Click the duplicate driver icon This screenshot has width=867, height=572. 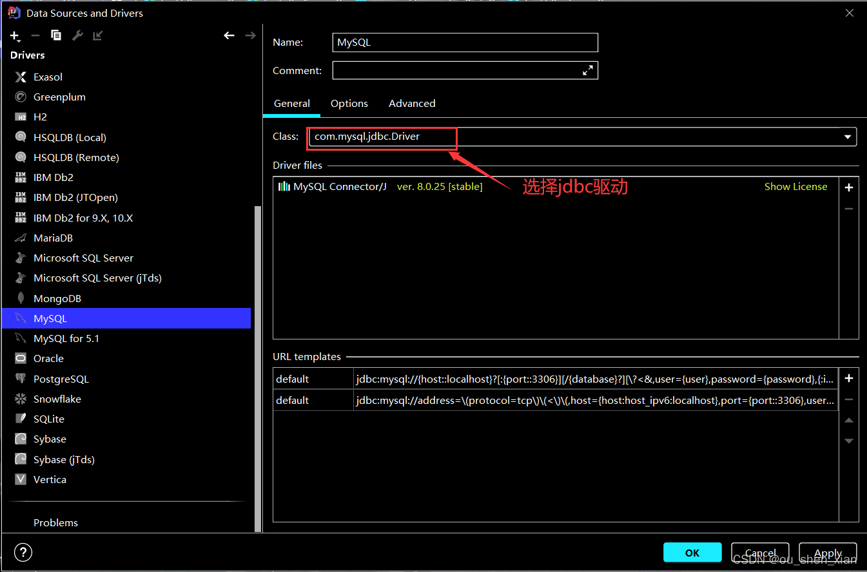[x=56, y=35]
